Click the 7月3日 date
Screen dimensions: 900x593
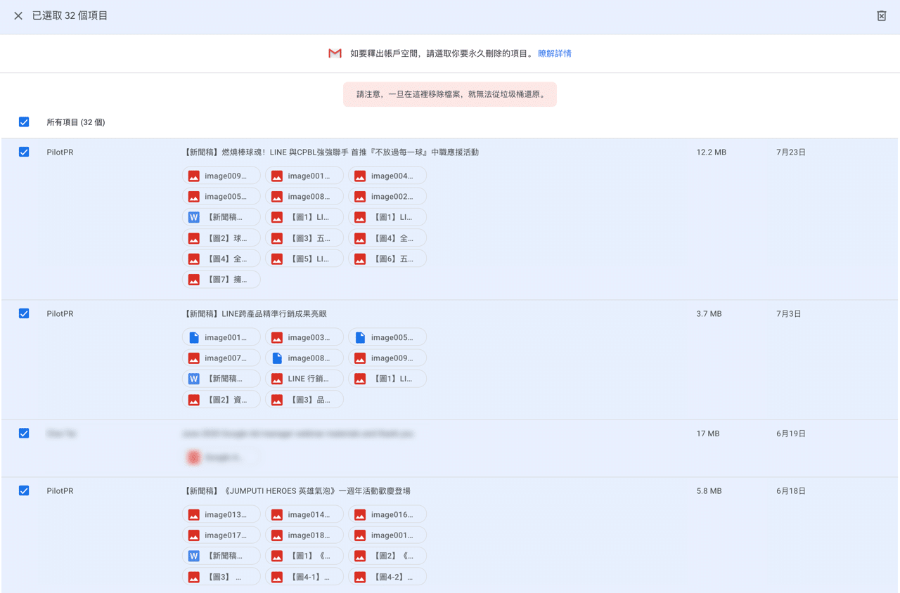point(789,314)
